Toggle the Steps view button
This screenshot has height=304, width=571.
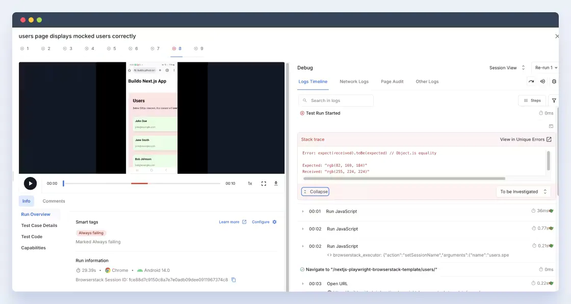coord(532,100)
